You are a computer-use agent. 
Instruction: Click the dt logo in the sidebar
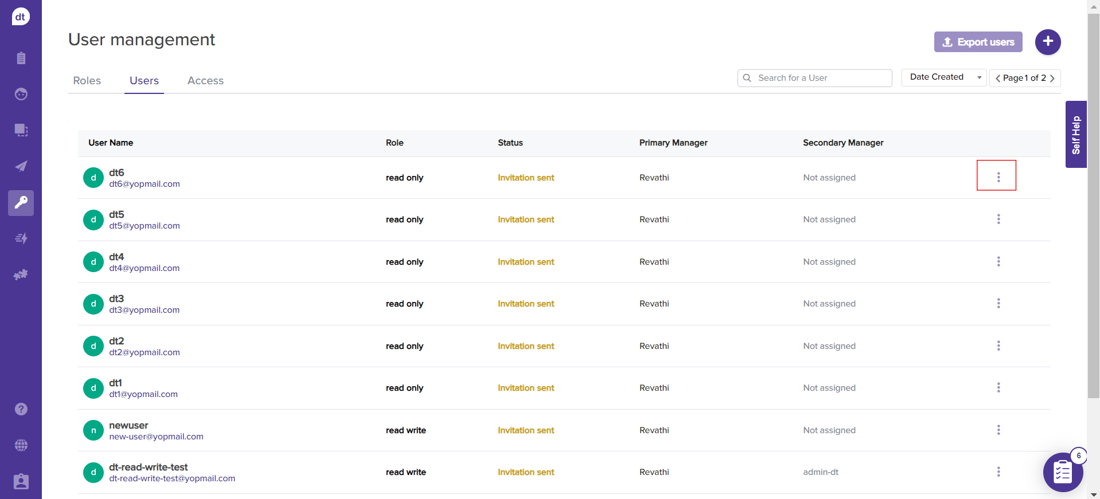[21, 17]
